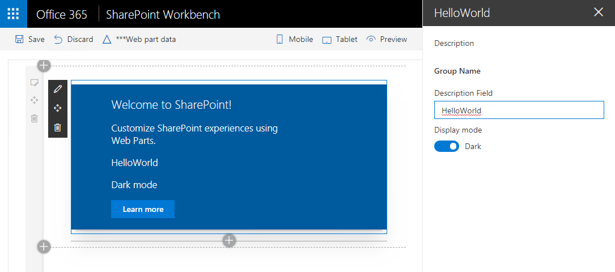Viewport: 615px width, 272px height.
Task: Close the HelloWorld property pane
Action: click(599, 12)
